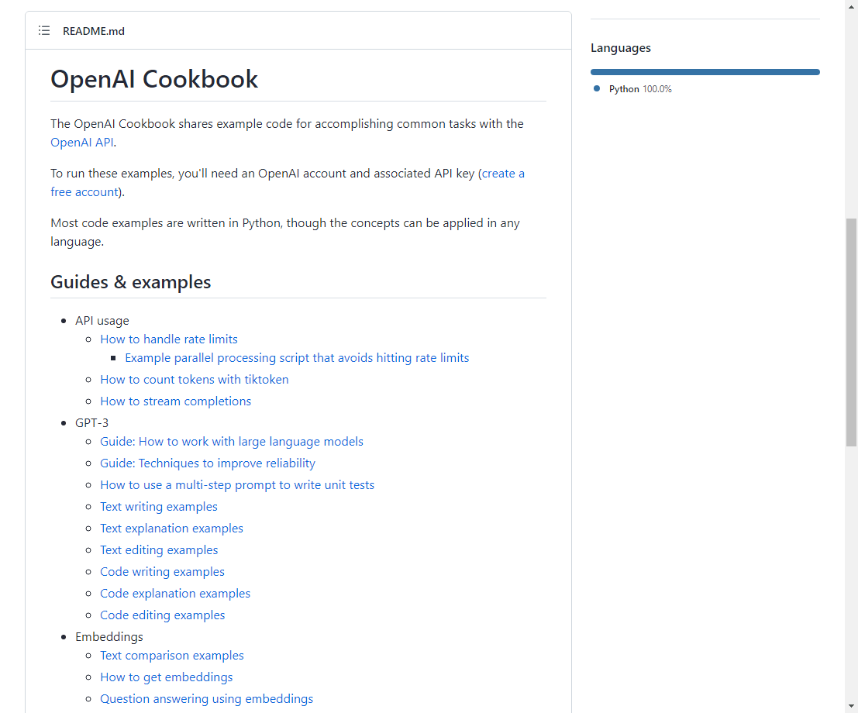Click the Python language label
The image size is (858, 713).
pyautogui.click(x=624, y=89)
